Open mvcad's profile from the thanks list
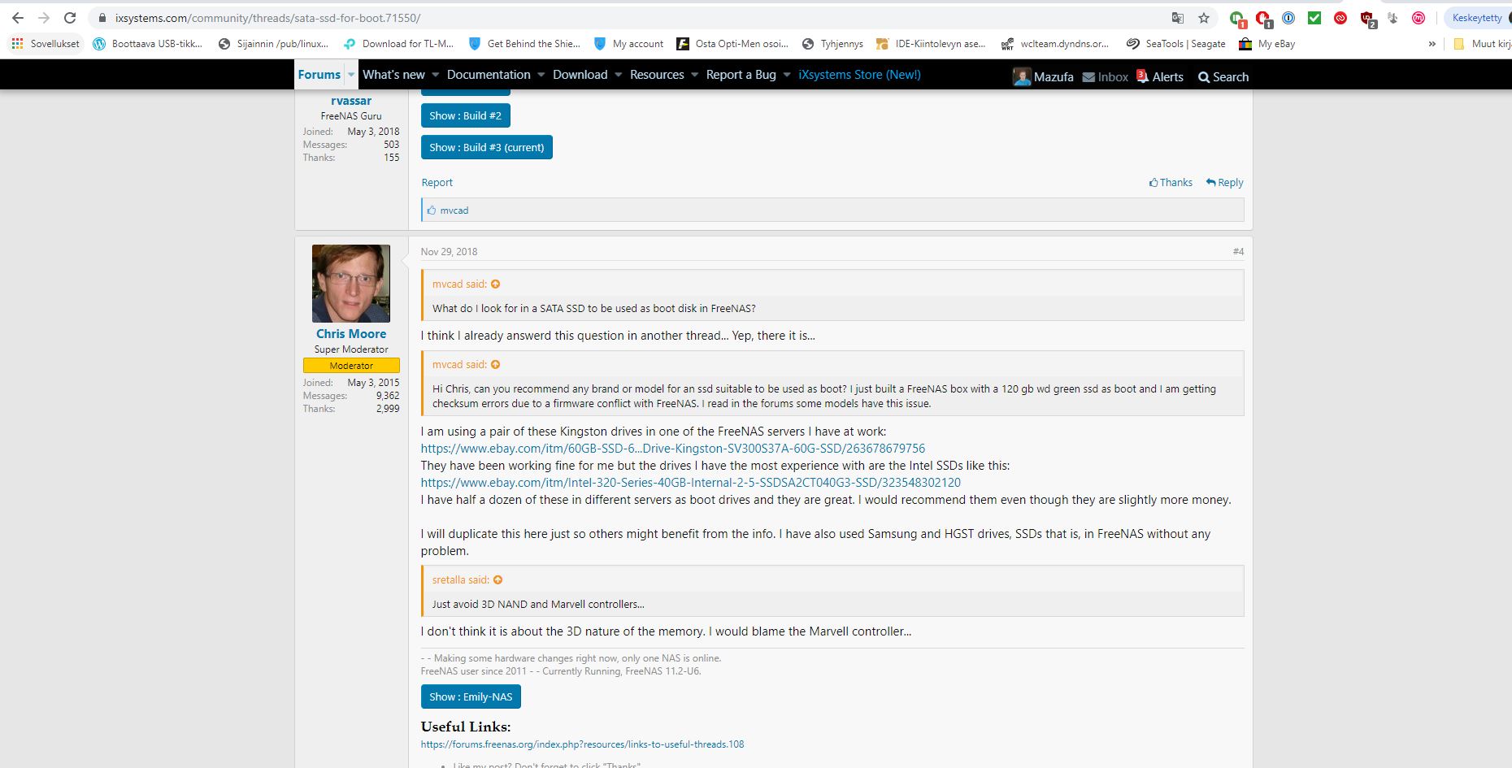Image resolution: width=1512 pixels, height=768 pixels. point(454,210)
